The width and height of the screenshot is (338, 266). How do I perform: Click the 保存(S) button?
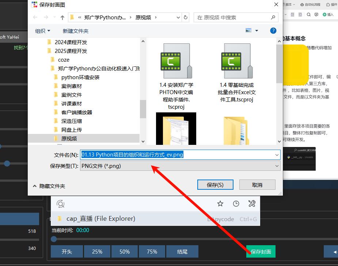coord(215,185)
